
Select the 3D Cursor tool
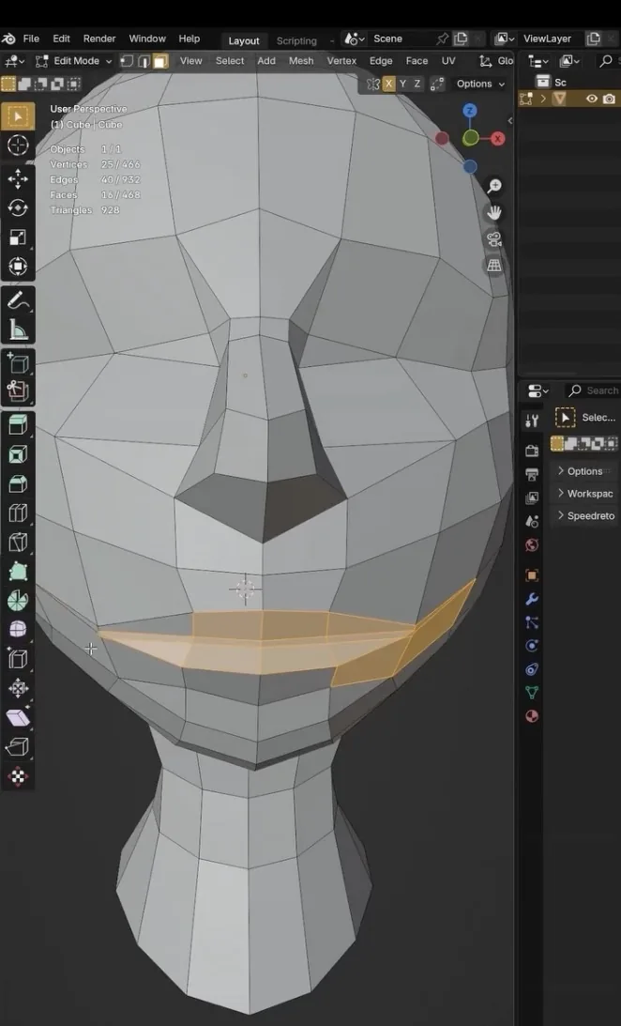tap(18, 145)
